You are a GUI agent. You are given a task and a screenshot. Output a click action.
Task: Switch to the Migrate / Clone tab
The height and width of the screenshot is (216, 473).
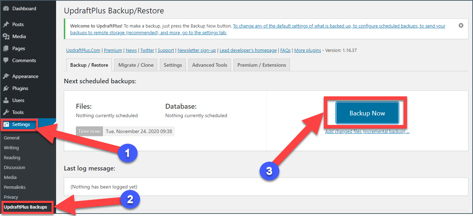[136, 65]
